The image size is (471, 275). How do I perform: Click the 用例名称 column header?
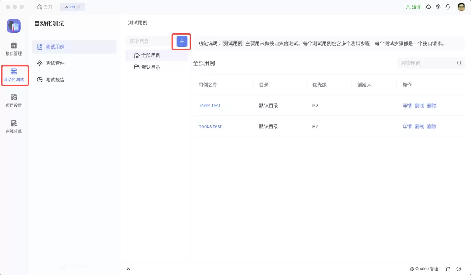click(208, 85)
